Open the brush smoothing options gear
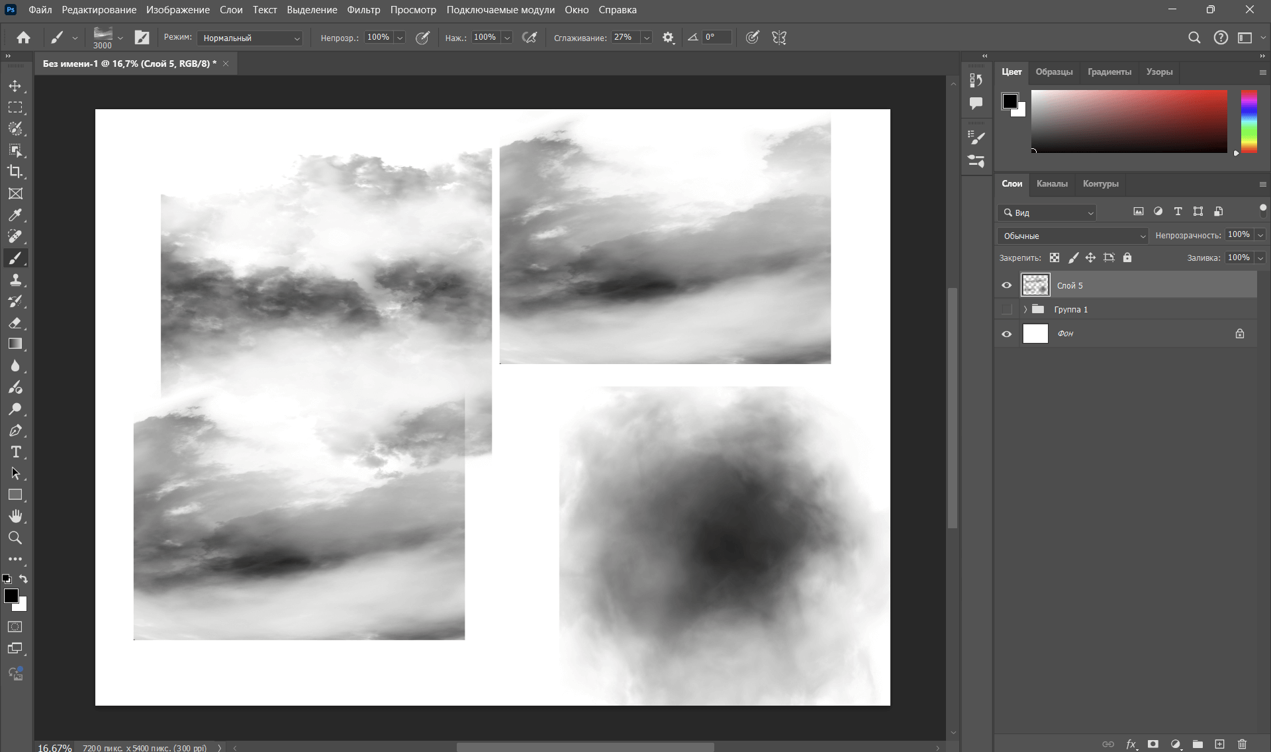Screen dimensions: 1271x752 [668, 38]
